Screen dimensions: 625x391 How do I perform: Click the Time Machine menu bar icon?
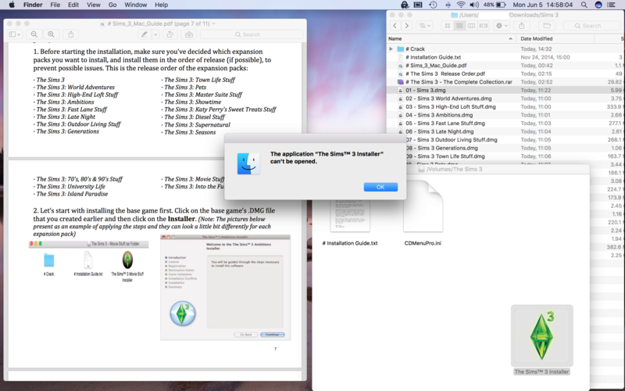click(433, 5)
